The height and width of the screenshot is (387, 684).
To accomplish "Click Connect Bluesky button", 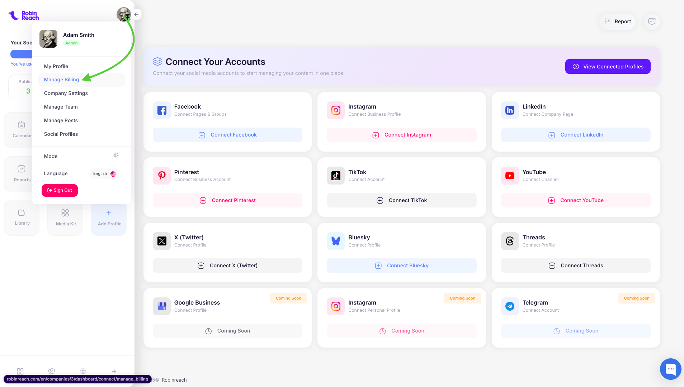I will point(401,266).
